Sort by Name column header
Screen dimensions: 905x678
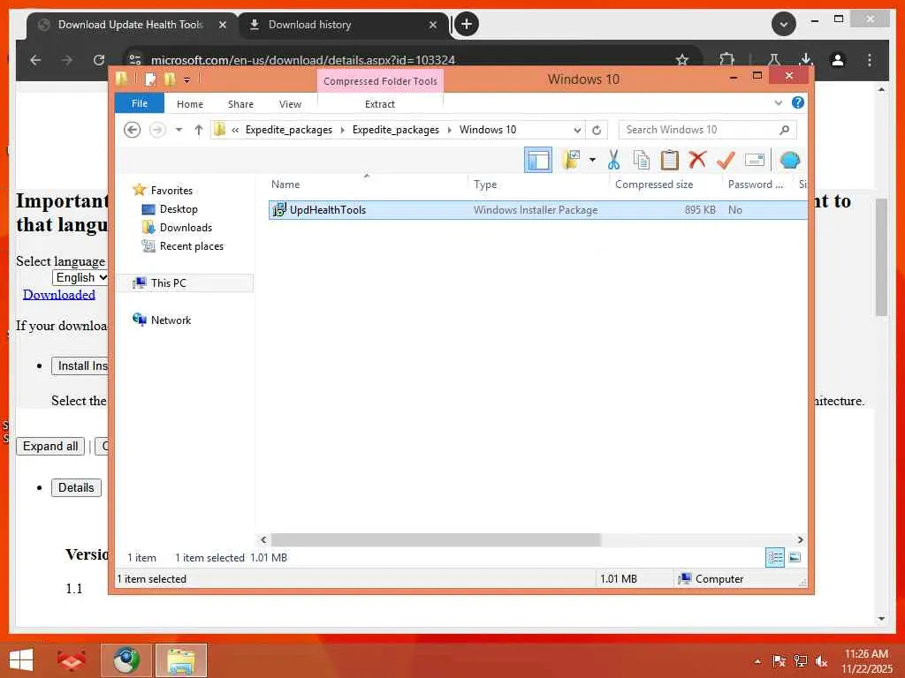[x=367, y=185]
